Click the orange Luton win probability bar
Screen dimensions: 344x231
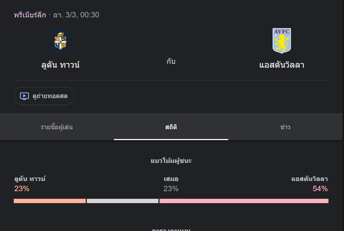(x=50, y=201)
